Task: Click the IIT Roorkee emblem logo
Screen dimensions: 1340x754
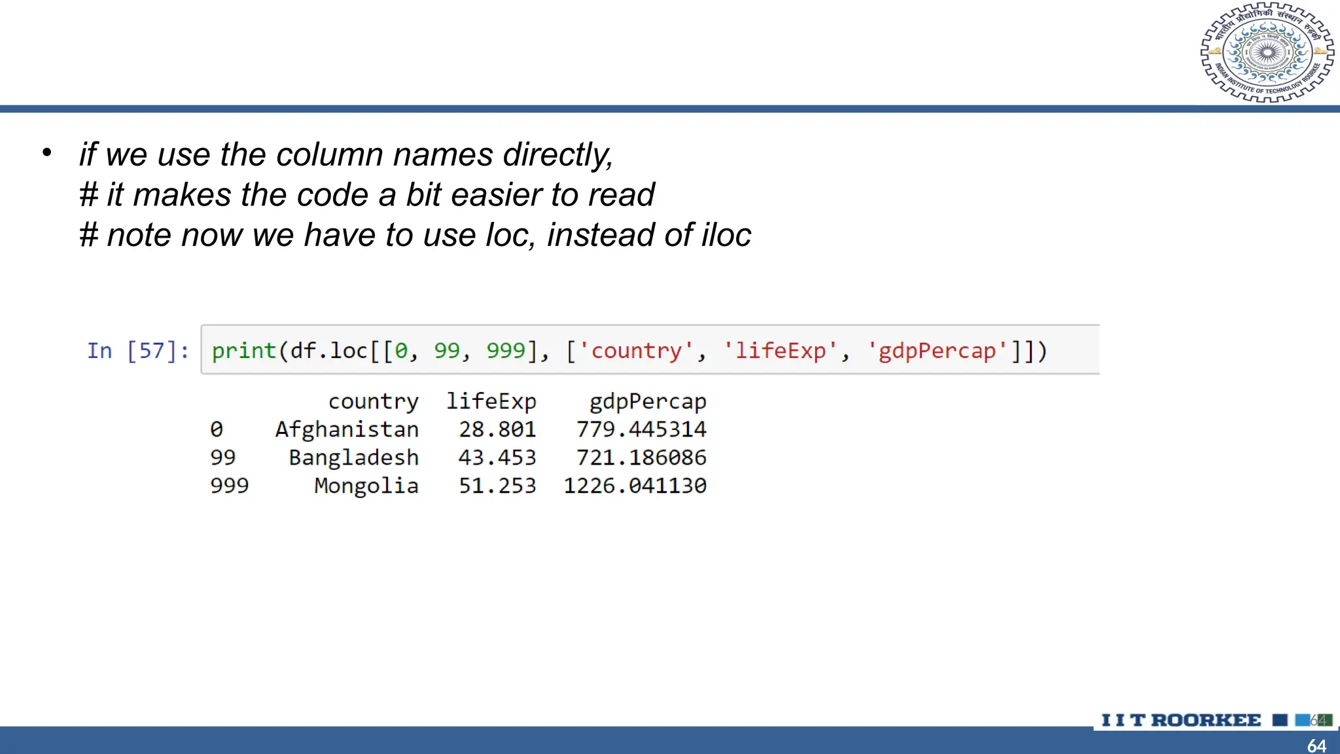Action: click(x=1267, y=52)
